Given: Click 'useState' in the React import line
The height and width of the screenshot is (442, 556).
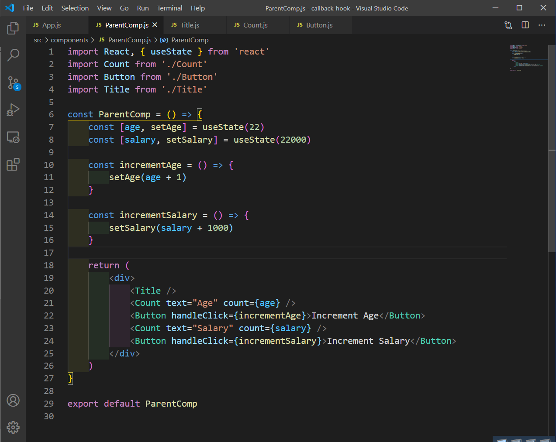Looking at the screenshot, I should pos(171,51).
